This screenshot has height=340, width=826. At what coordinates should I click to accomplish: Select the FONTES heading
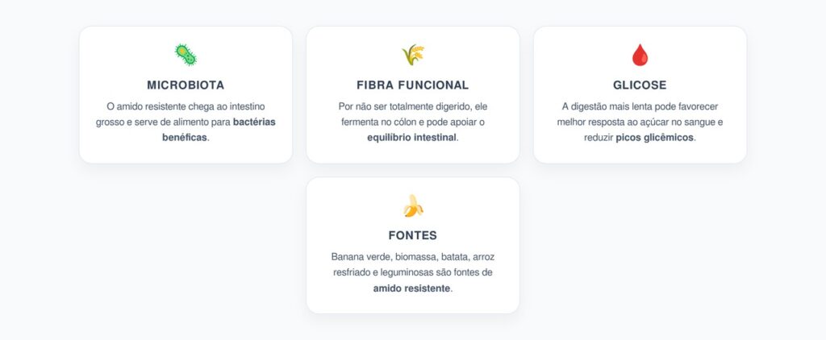point(412,235)
